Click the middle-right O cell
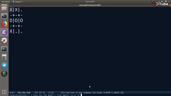 (21, 21)
